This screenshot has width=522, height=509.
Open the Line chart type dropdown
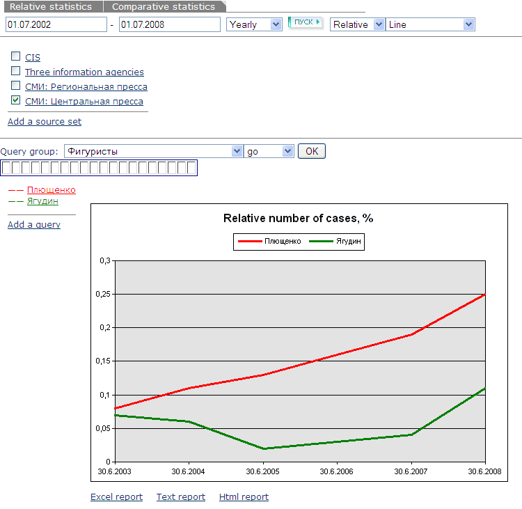[x=430, y=24]
